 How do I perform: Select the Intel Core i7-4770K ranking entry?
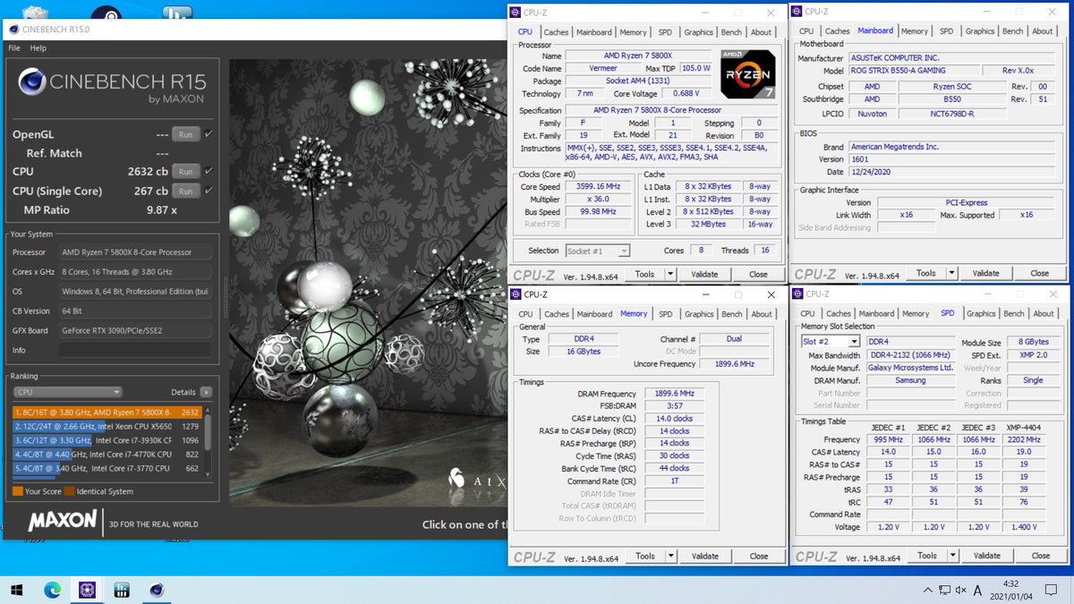click(107, 455)
